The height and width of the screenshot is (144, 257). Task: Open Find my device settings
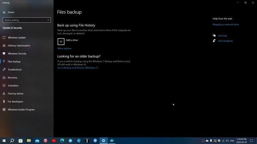(15, 94)
